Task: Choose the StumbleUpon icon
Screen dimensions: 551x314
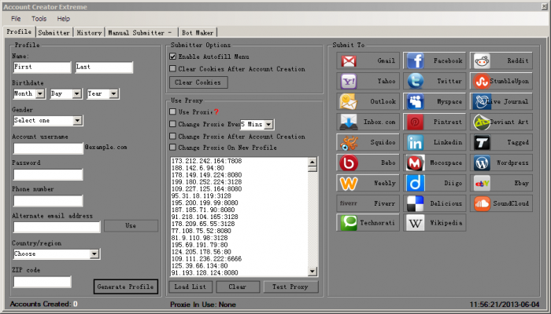Action: click(482, 82)
